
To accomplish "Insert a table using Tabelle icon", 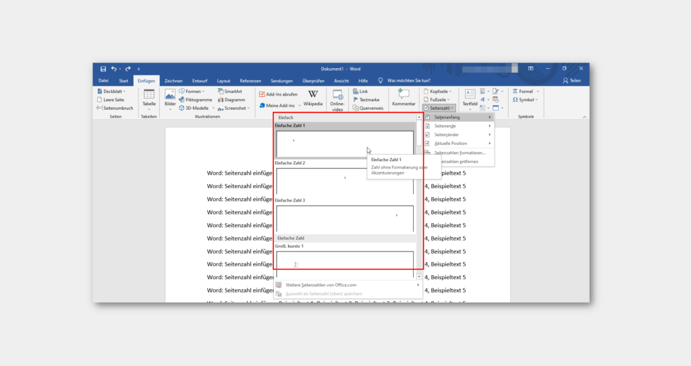I will pyautogui.click(x=148, y=98).
